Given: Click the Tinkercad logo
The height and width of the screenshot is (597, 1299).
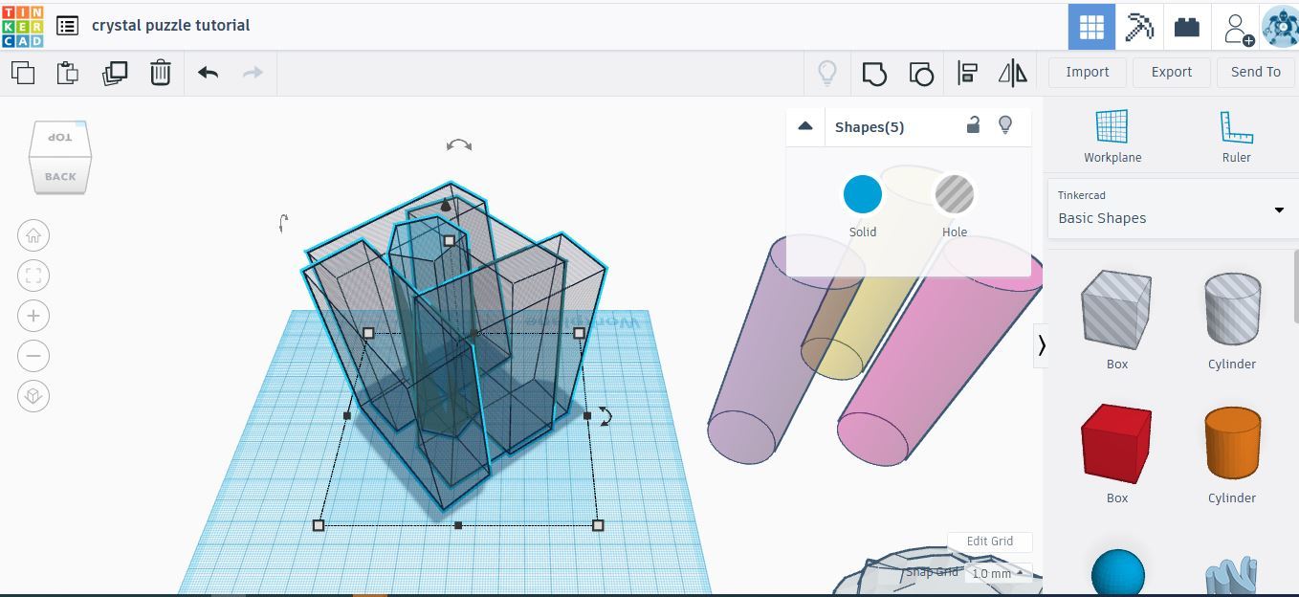Looking at the screenshot, I should tap(22, 26).
